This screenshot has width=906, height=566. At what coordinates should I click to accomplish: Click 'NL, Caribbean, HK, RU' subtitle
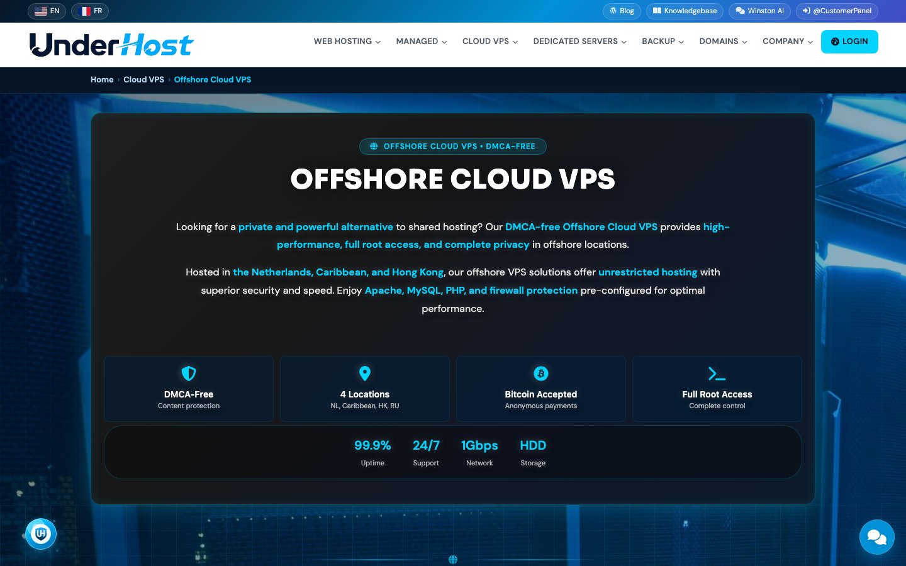click(x=365, y=406)
